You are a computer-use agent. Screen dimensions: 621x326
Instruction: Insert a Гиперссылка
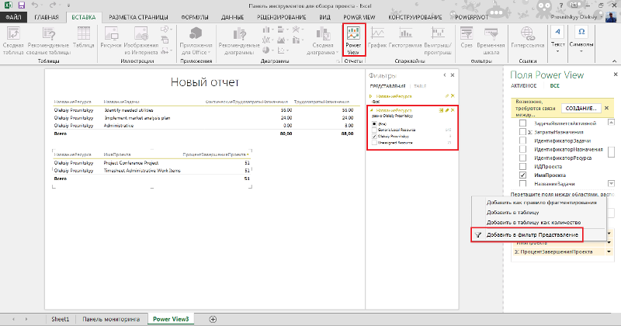point(528,37)
